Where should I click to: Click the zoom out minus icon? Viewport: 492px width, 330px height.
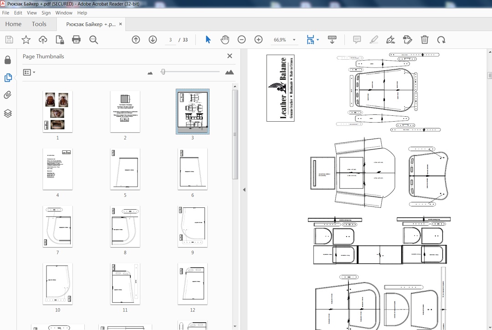point(241,40)
